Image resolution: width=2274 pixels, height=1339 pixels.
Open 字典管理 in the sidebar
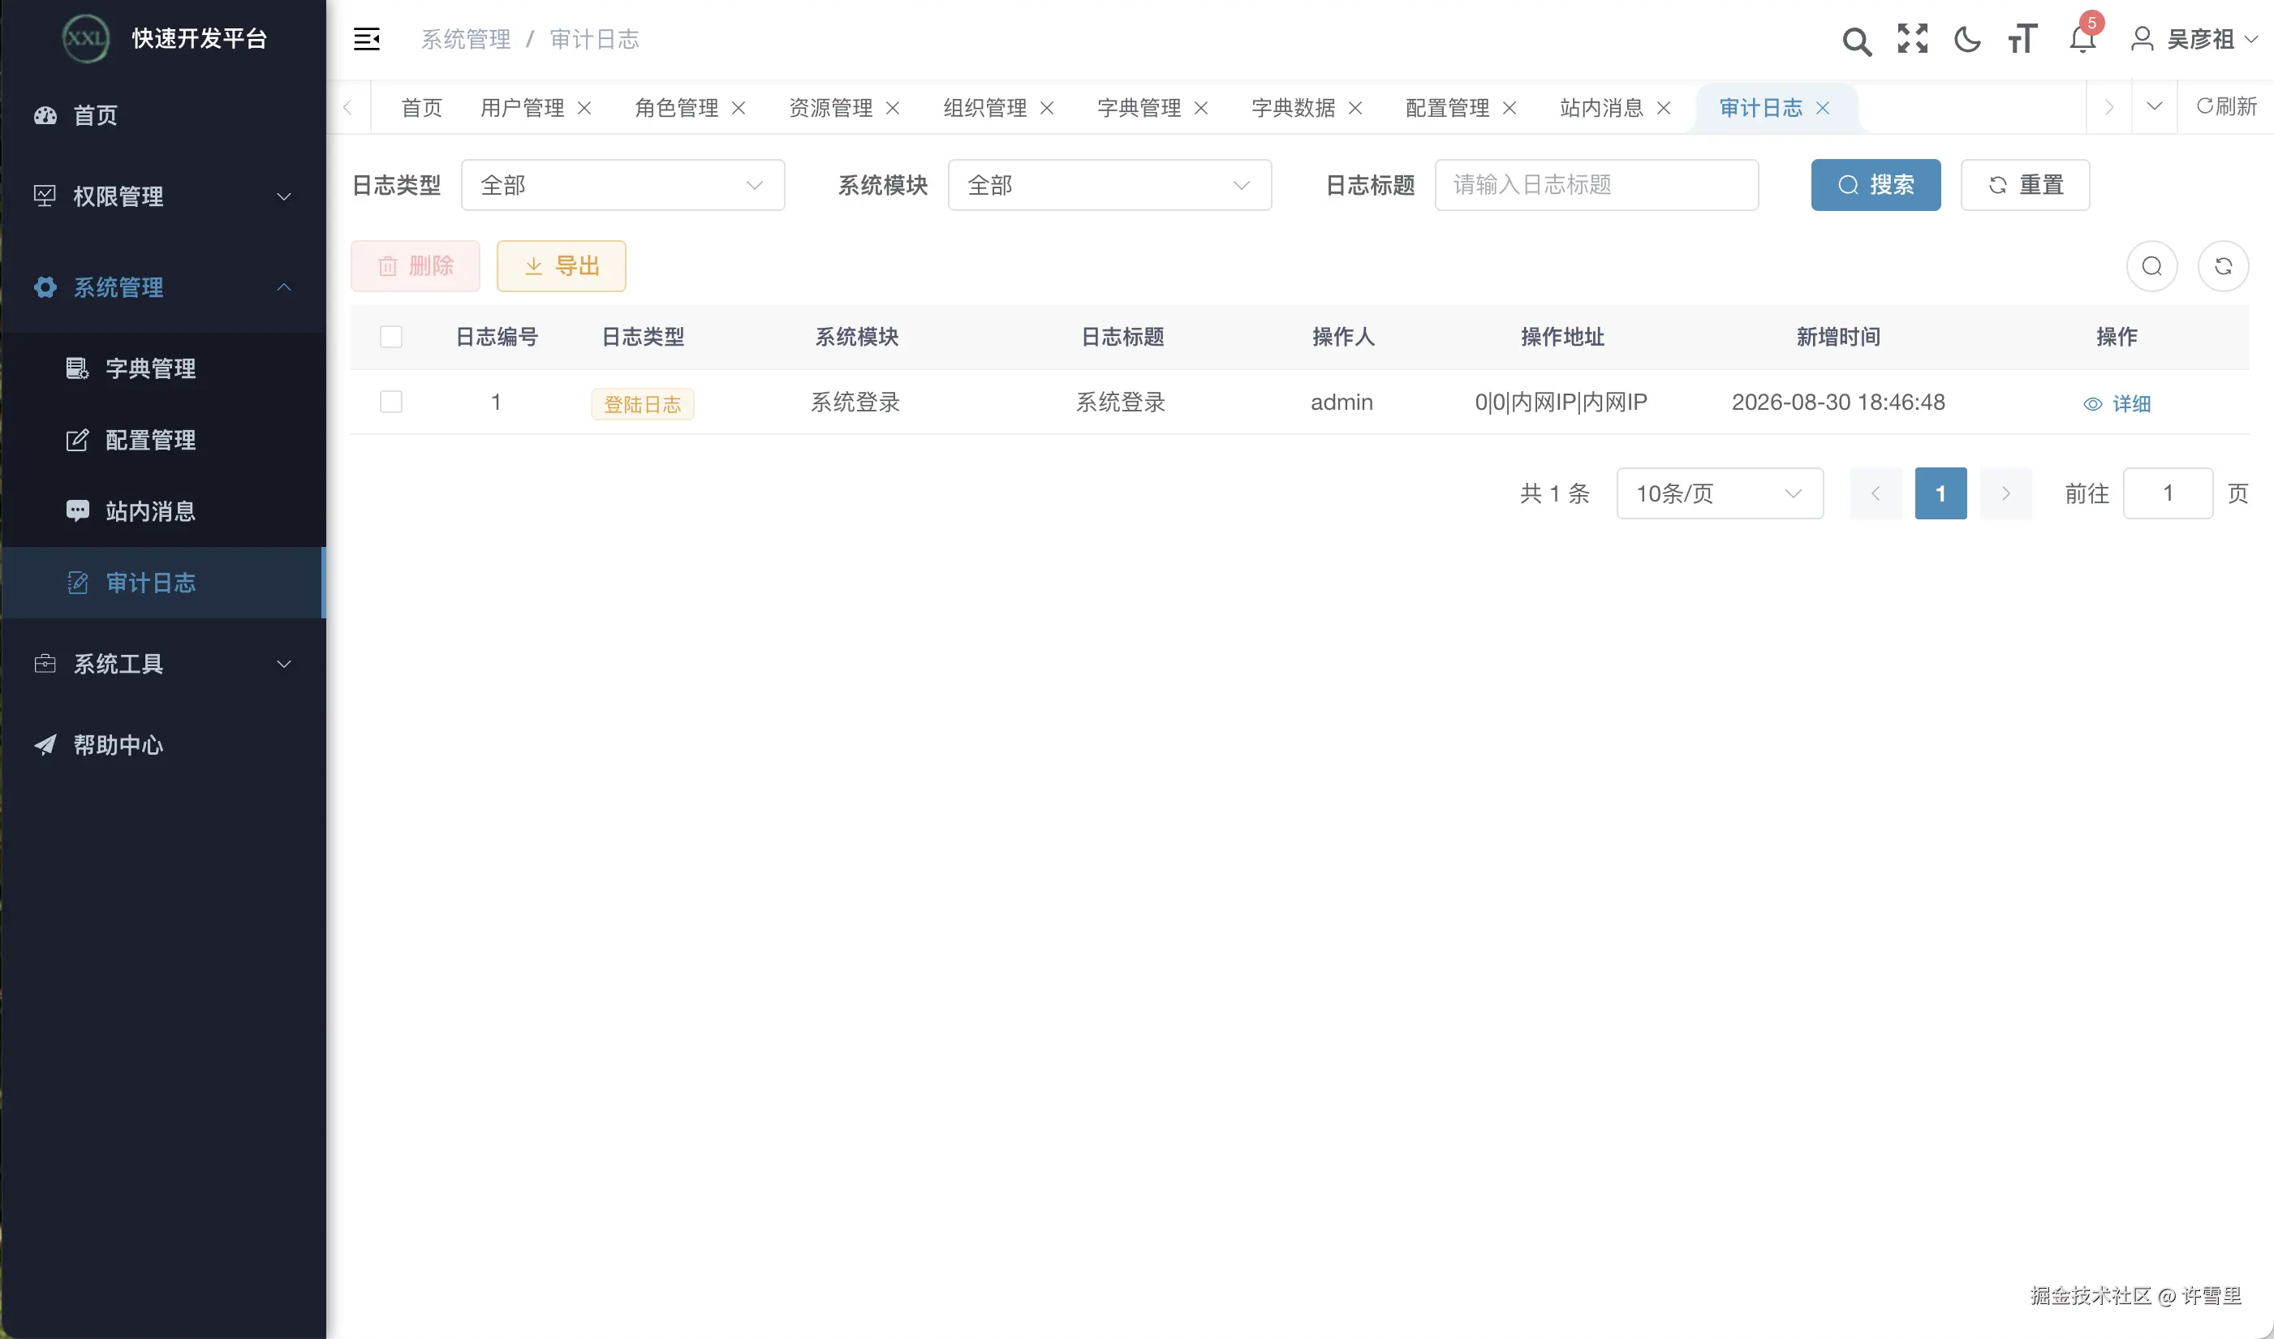[x=163, y=368]
